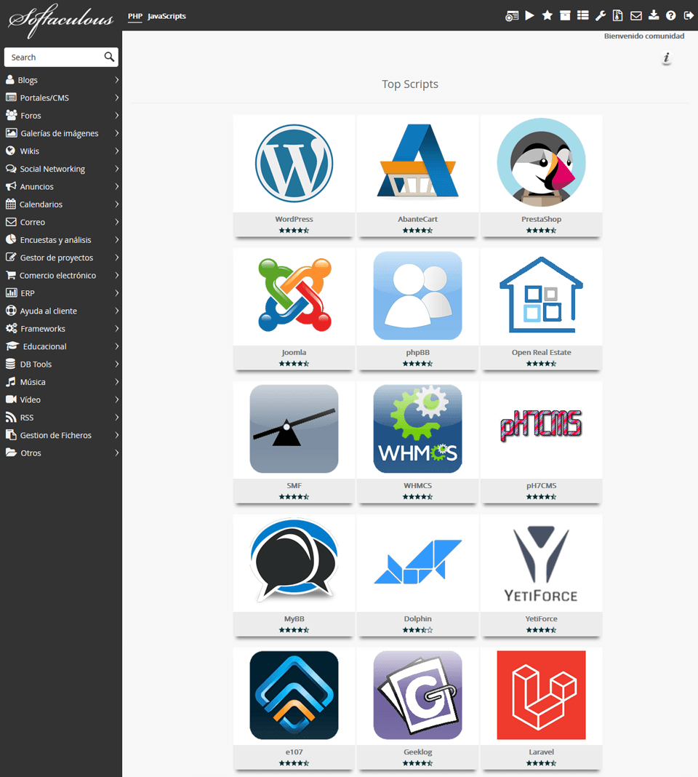Expand Comercio electrónico chevron
698x777 pixels.
pyautogui.click(x=117, y=275)
